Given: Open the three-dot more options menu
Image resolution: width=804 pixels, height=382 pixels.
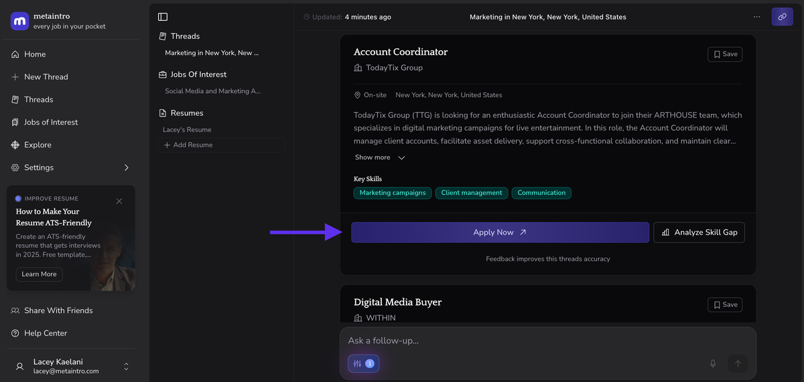Looking at the screenshot, I should coord(756,17).
